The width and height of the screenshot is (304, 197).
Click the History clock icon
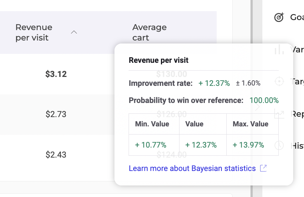[x=279, y=146]
